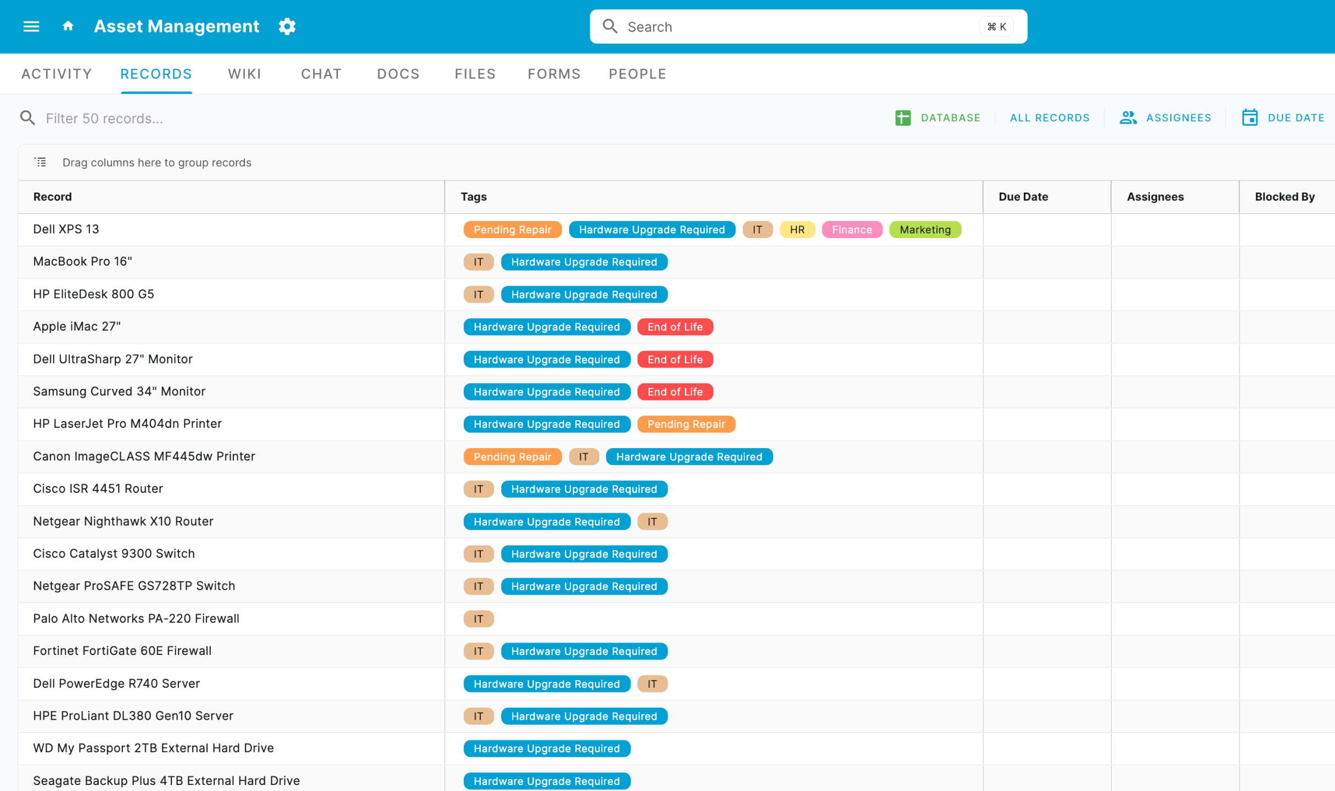
Task: Open HP LaserJet Pro M404dn Printer record
Action: coord(127,423)
